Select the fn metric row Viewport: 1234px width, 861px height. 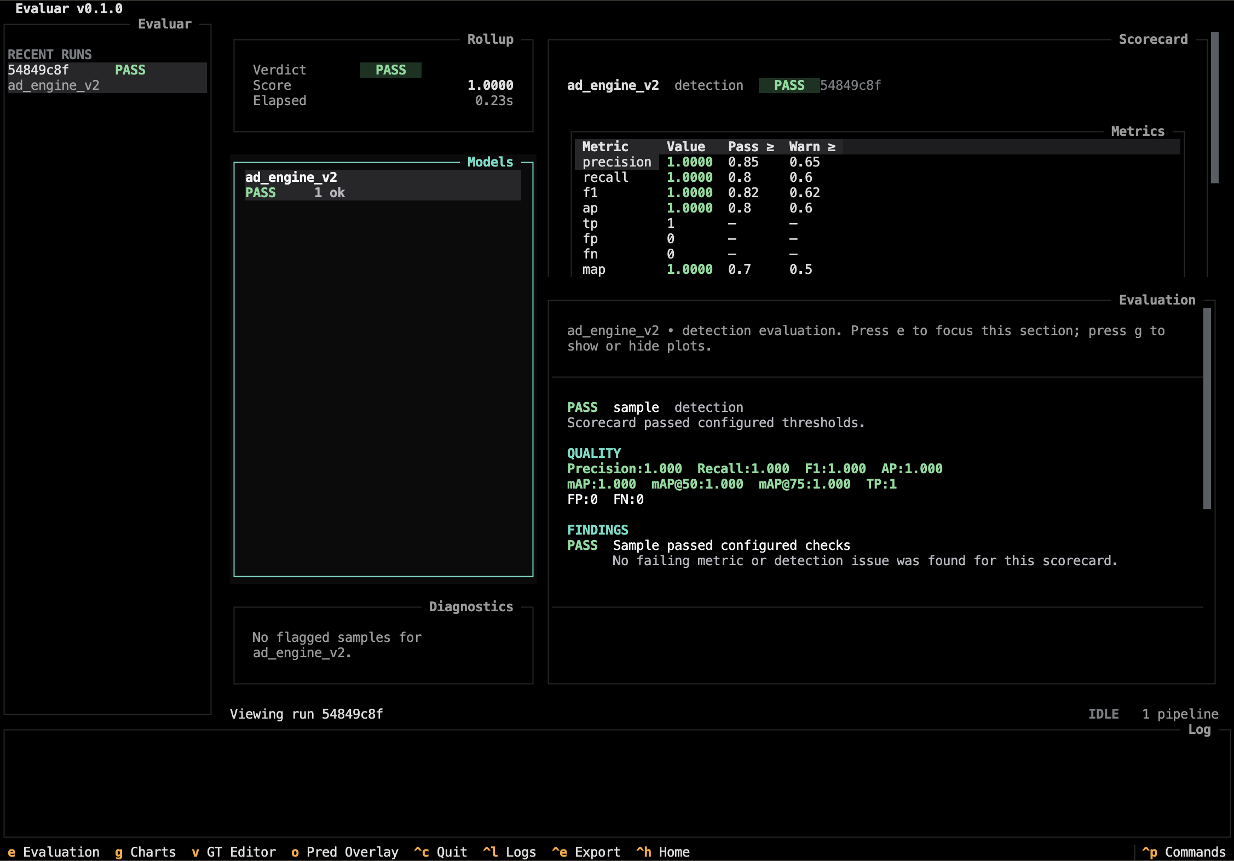coord(877,254)
